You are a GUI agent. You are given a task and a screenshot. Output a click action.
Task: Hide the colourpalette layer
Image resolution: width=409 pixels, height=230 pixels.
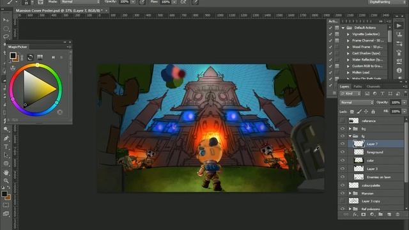(x=343, y=185)
